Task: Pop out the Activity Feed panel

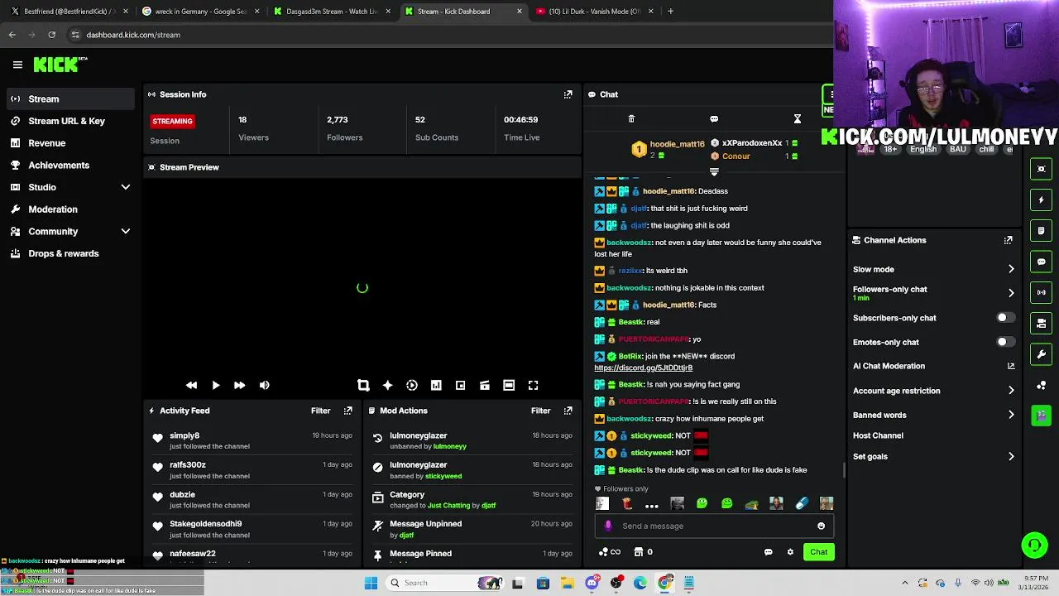Action: pos(347,411)
